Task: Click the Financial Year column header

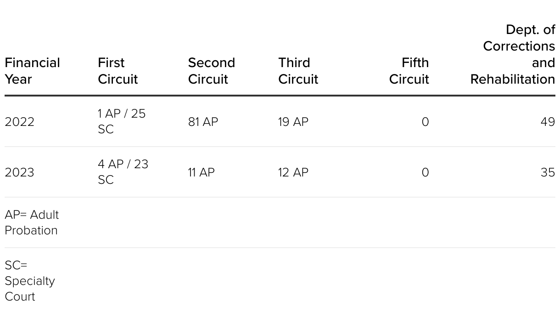Action: coord(32,71)
